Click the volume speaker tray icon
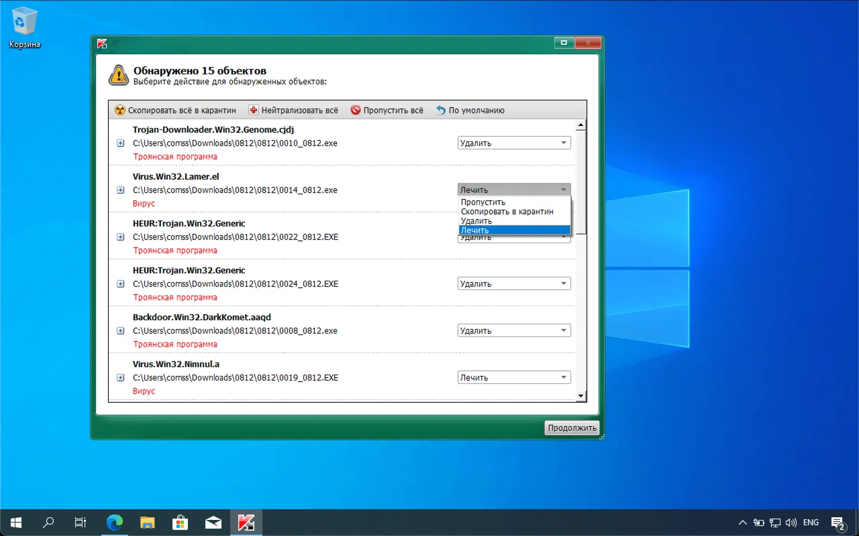This screenshot has width=859, height=536. coord(791,522)
